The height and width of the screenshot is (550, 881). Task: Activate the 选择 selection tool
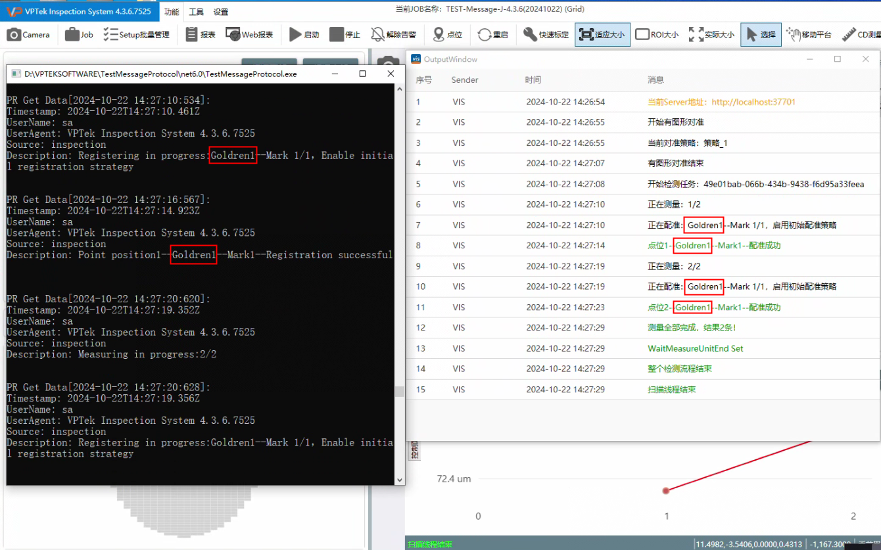coord(761,35)
